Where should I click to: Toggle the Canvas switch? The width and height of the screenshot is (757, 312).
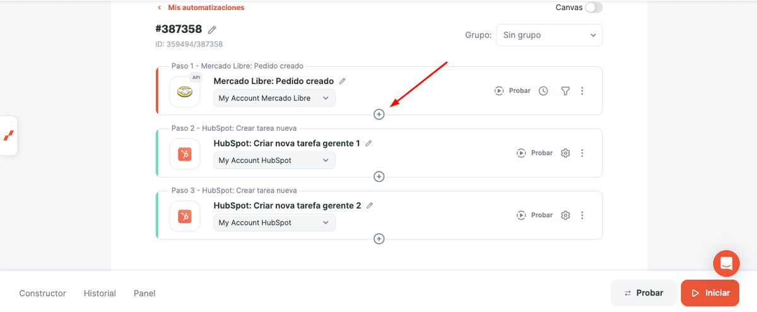pos(594,8)
